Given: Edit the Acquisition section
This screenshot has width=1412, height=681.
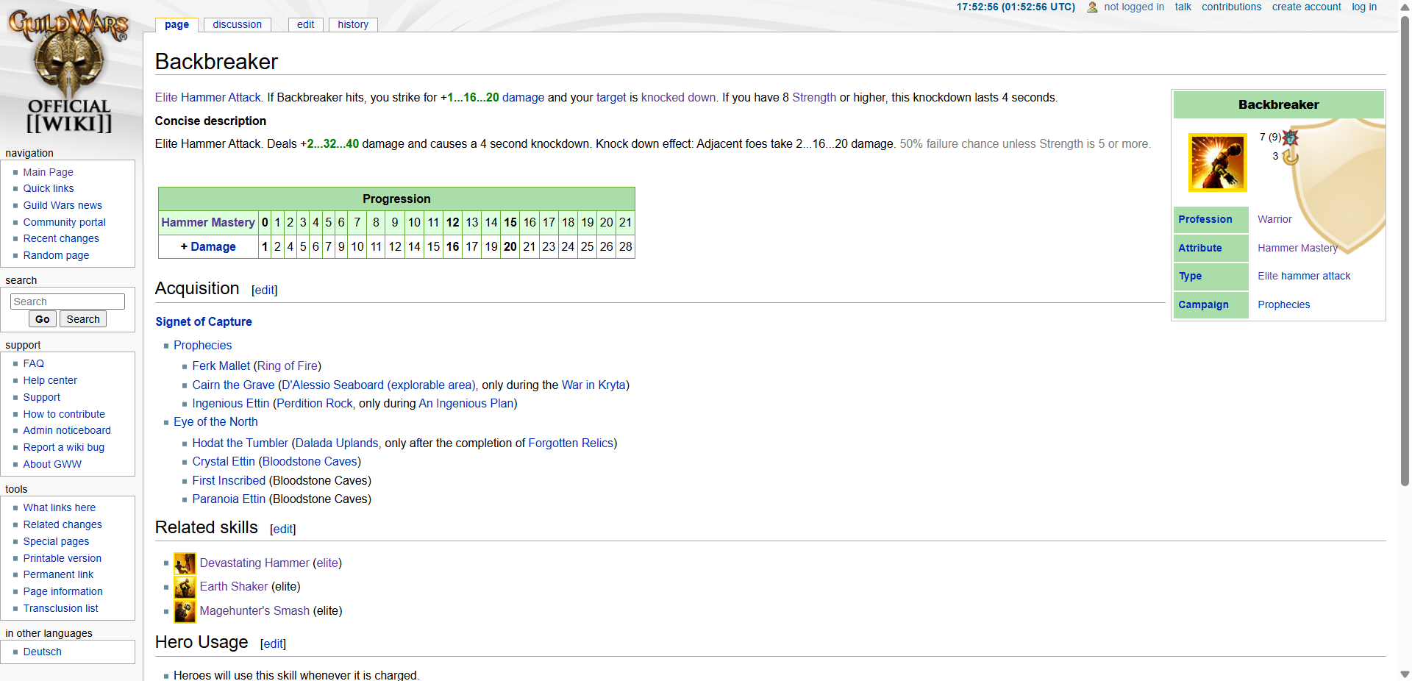Looking at the screenshot, I should [x=264, y=290].
